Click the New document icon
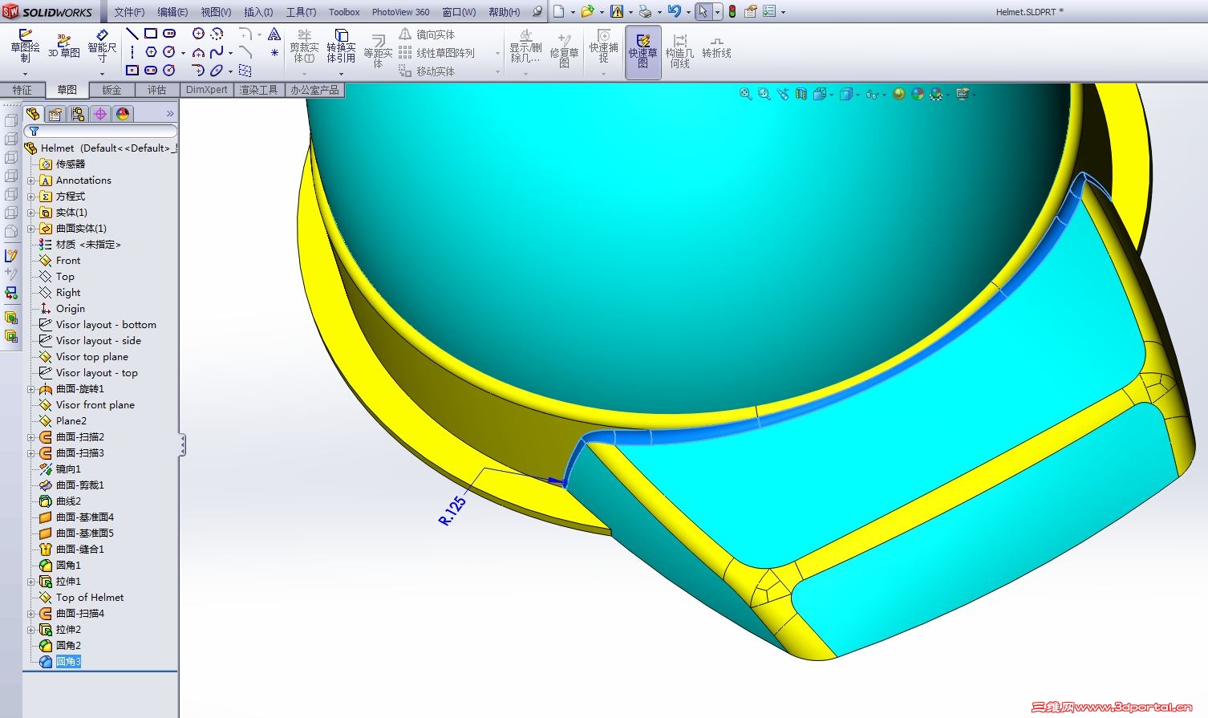 [559, 12]
